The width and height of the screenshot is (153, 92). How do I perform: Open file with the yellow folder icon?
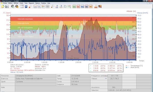pyautogui.click(x=3, y=7)
